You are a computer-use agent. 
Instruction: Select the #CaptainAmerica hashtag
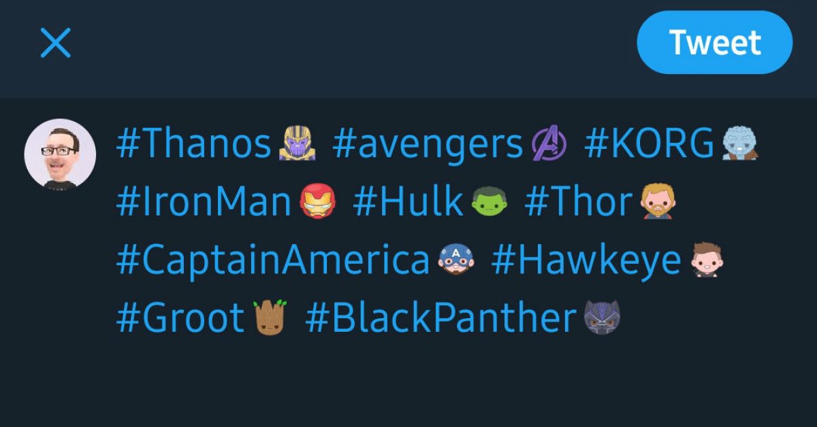(273, 260)
